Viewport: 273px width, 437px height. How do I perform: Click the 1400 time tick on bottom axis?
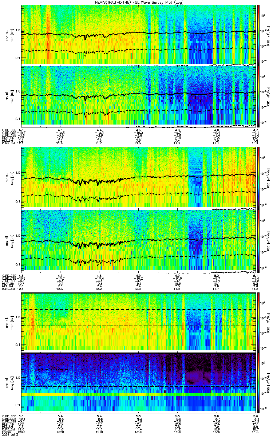pos(255,432)
